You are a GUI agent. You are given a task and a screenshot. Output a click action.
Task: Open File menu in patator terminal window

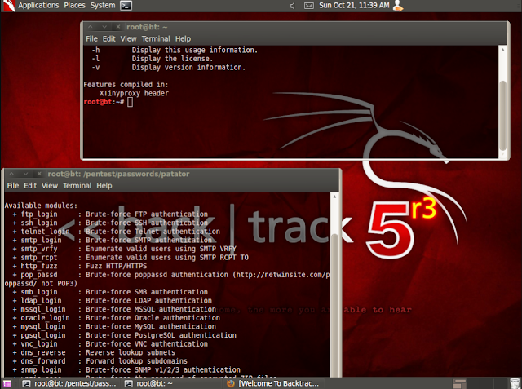pos(13,186)
